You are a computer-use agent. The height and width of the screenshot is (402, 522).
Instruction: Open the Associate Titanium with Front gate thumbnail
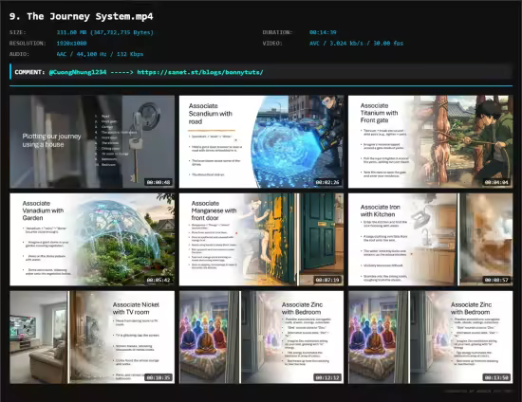[431, 141]
